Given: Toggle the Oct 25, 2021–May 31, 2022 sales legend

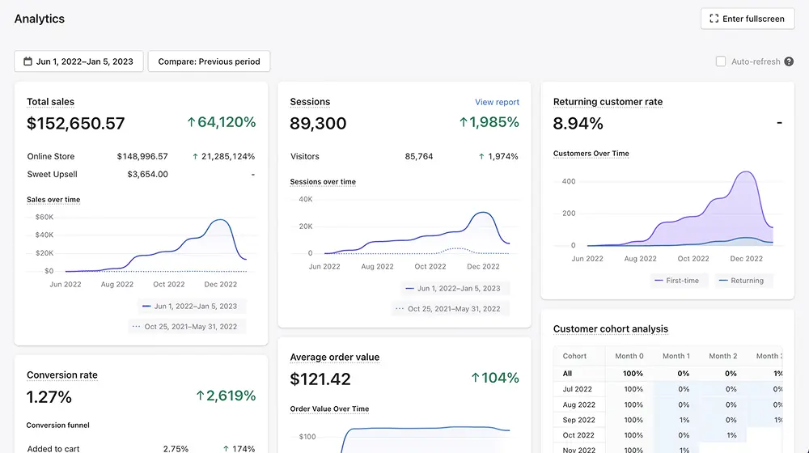Looking at the screenshot, I should 184,327.
